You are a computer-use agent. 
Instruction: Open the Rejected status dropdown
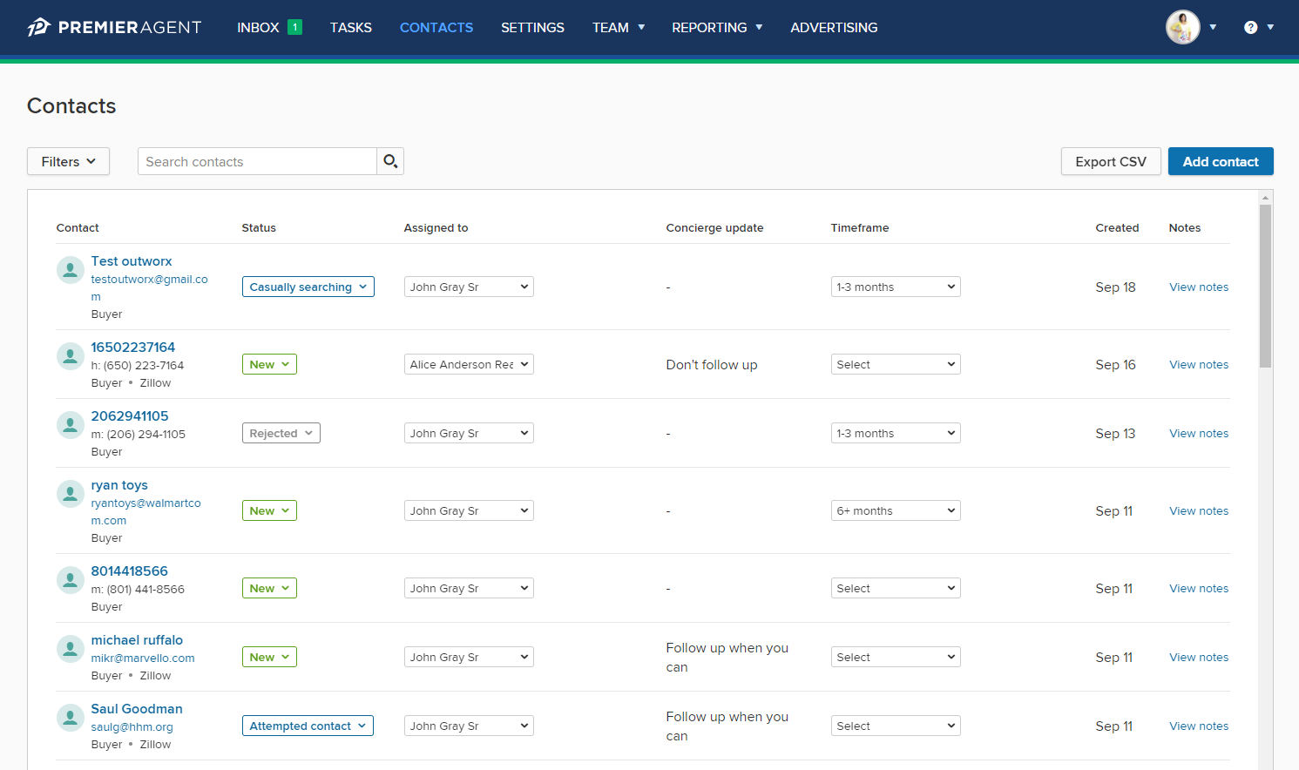point(281,433)
